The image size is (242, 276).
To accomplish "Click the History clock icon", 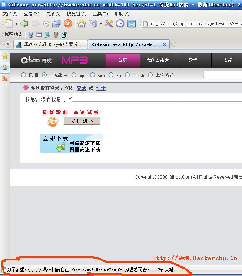I will point(120,24).
